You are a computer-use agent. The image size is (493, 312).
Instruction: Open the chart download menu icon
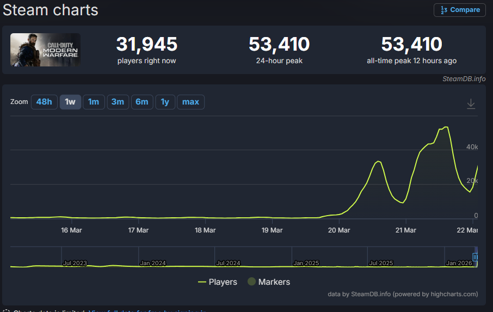pyautogui.click(x=471, y=103)
